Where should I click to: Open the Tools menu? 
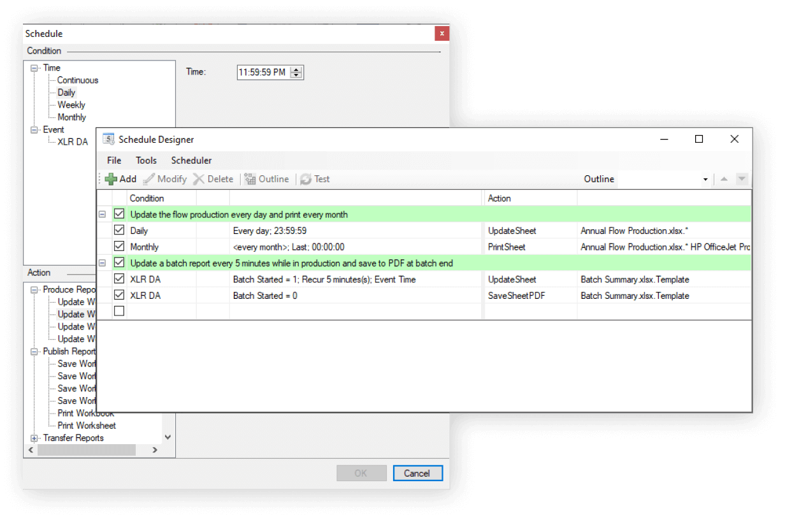pos(146,161)
